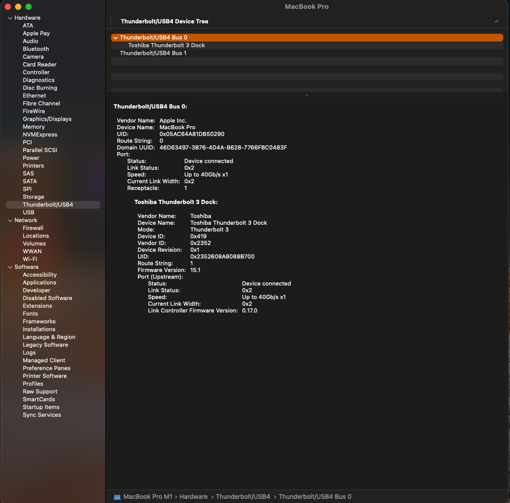Open Wi-Fi network information
This screenshot has width=510, height=503.
30,260
